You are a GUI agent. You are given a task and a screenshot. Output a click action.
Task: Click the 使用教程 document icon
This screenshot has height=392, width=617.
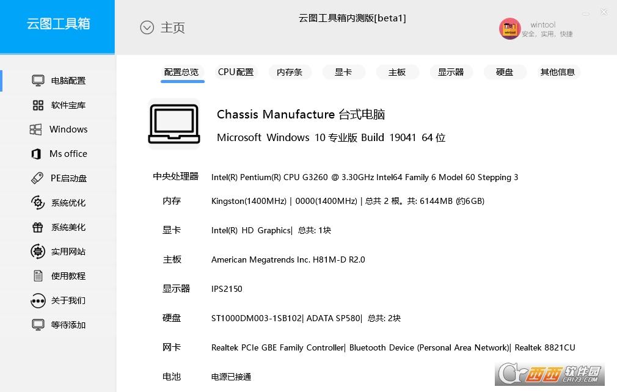point(38,276)
